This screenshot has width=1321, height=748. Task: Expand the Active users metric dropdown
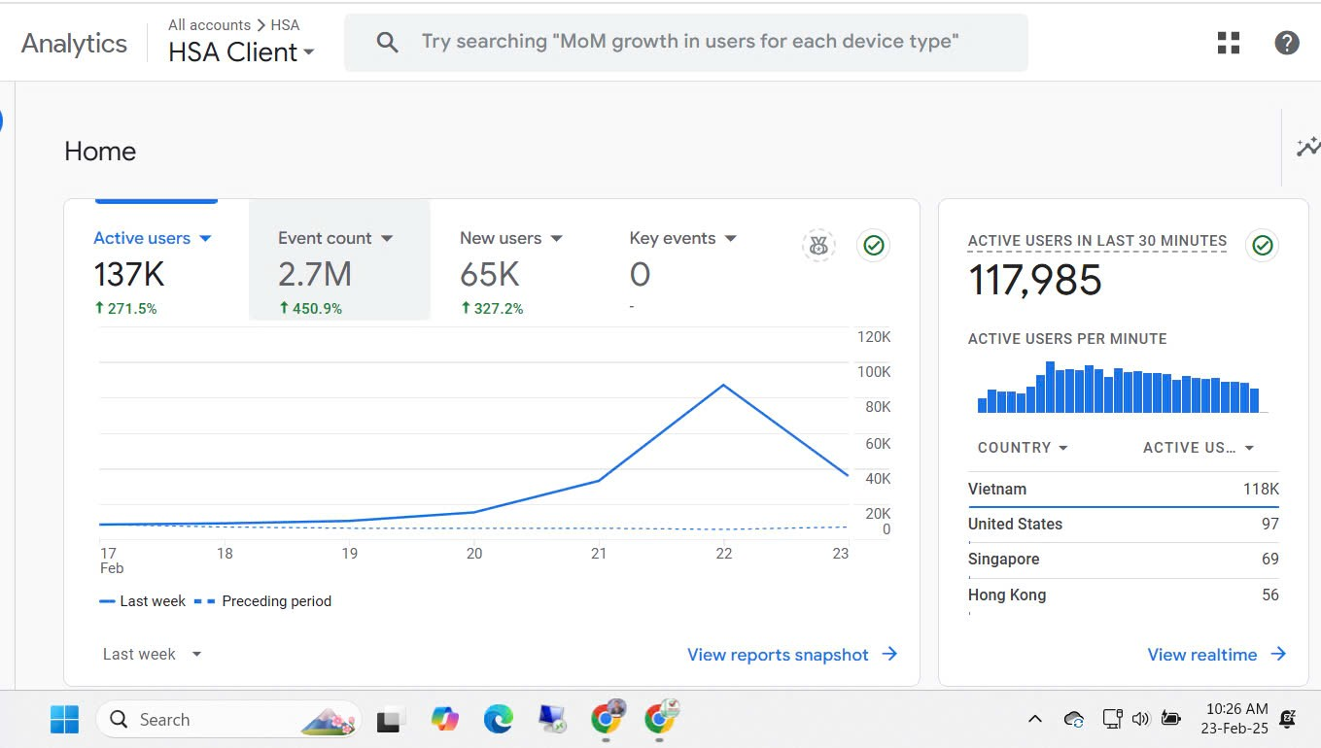(205, 238)
